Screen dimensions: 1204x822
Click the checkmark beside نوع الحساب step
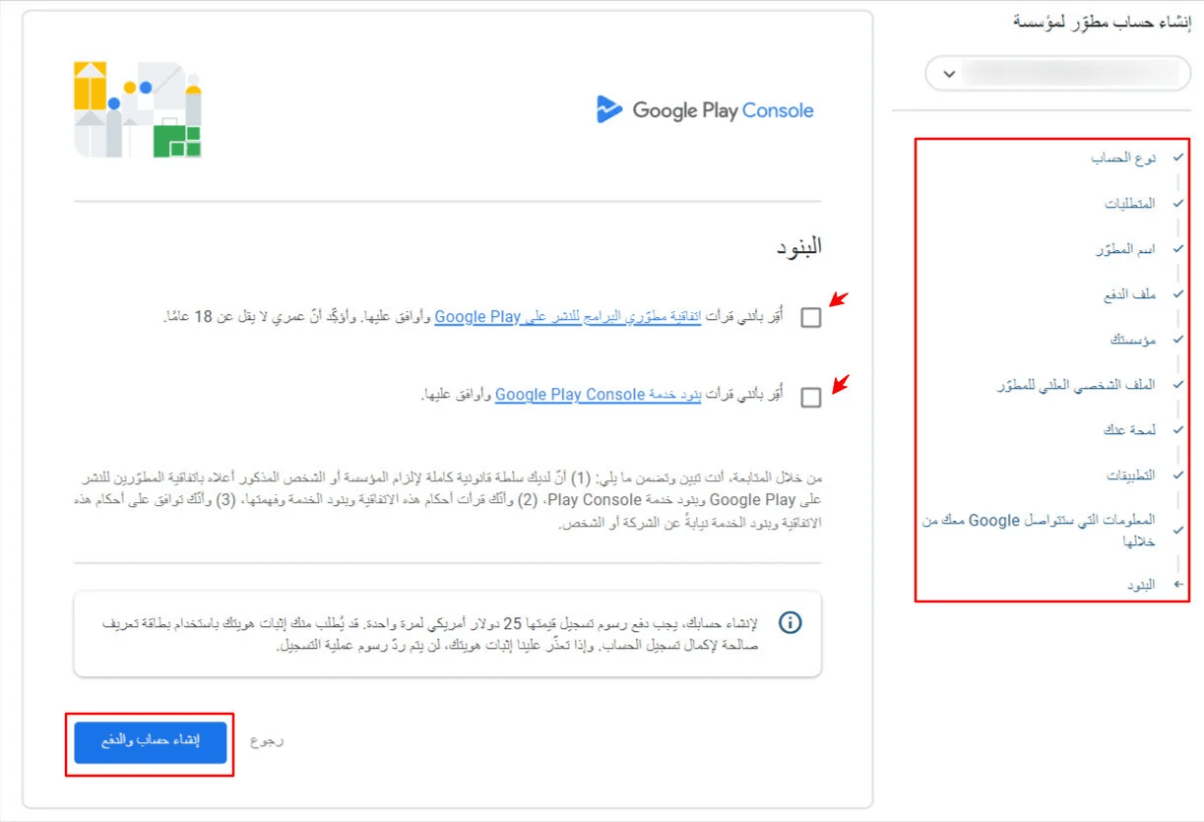click(1177, 158)
